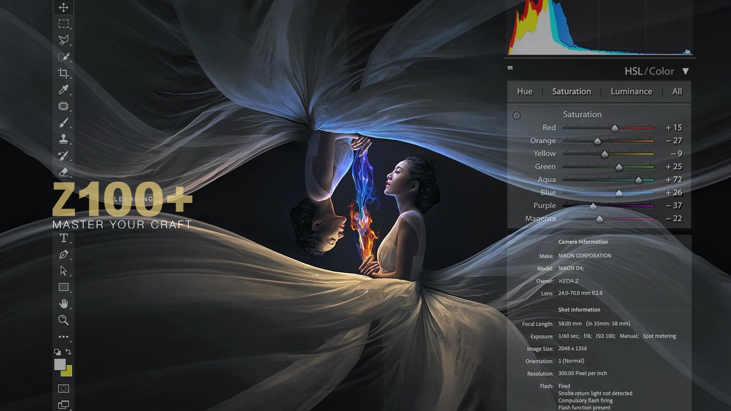The height and width of the screenshot is (411, 731).
Task: Select the Patch healing tool
Action: tap(63, 106)
